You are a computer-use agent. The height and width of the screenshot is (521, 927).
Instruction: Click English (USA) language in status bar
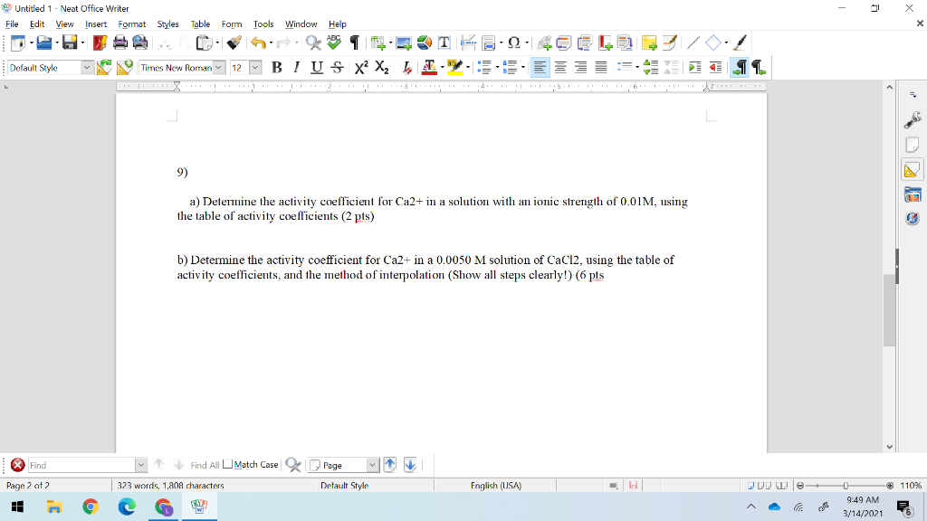[x=496, y=486]
